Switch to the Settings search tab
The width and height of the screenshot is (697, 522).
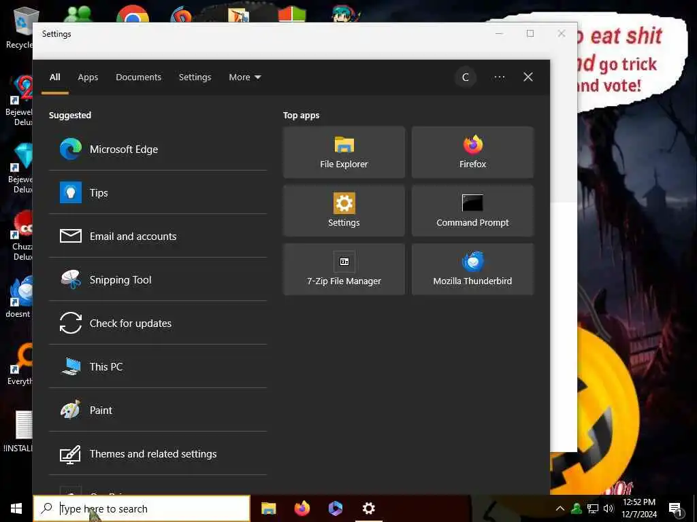click(x=195, y=77)
